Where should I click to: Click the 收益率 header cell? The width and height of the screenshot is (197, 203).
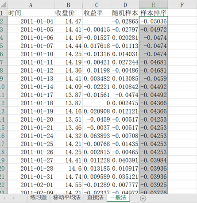97,13
